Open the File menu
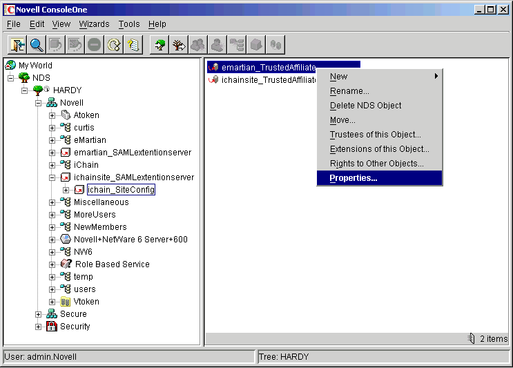513x368 pixels. tap(14, 24)
